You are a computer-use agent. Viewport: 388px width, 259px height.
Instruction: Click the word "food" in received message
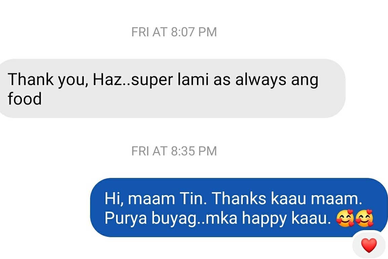(x=25, y=99)
